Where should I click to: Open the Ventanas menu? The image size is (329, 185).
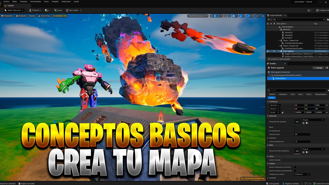[24, 2]
